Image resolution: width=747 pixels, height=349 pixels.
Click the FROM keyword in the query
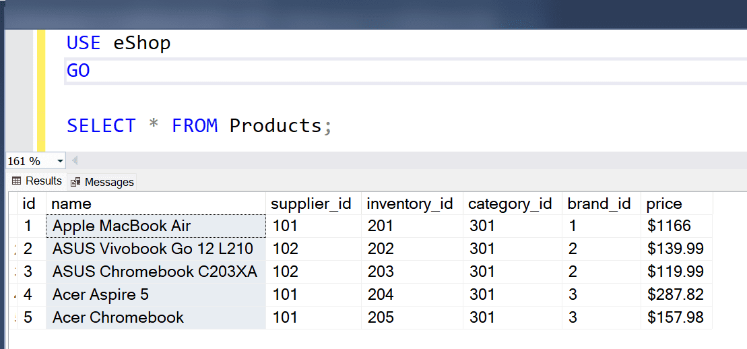tap(195, 126)
